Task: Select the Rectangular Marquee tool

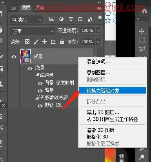Action: click(142, 40)
